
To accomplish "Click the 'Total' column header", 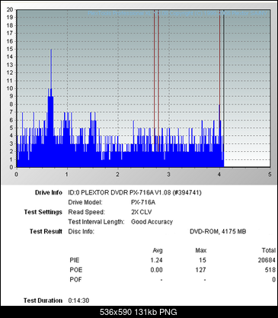I will 269,251.
